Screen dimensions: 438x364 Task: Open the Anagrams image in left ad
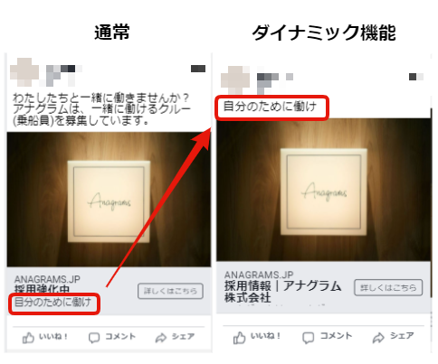109,200
